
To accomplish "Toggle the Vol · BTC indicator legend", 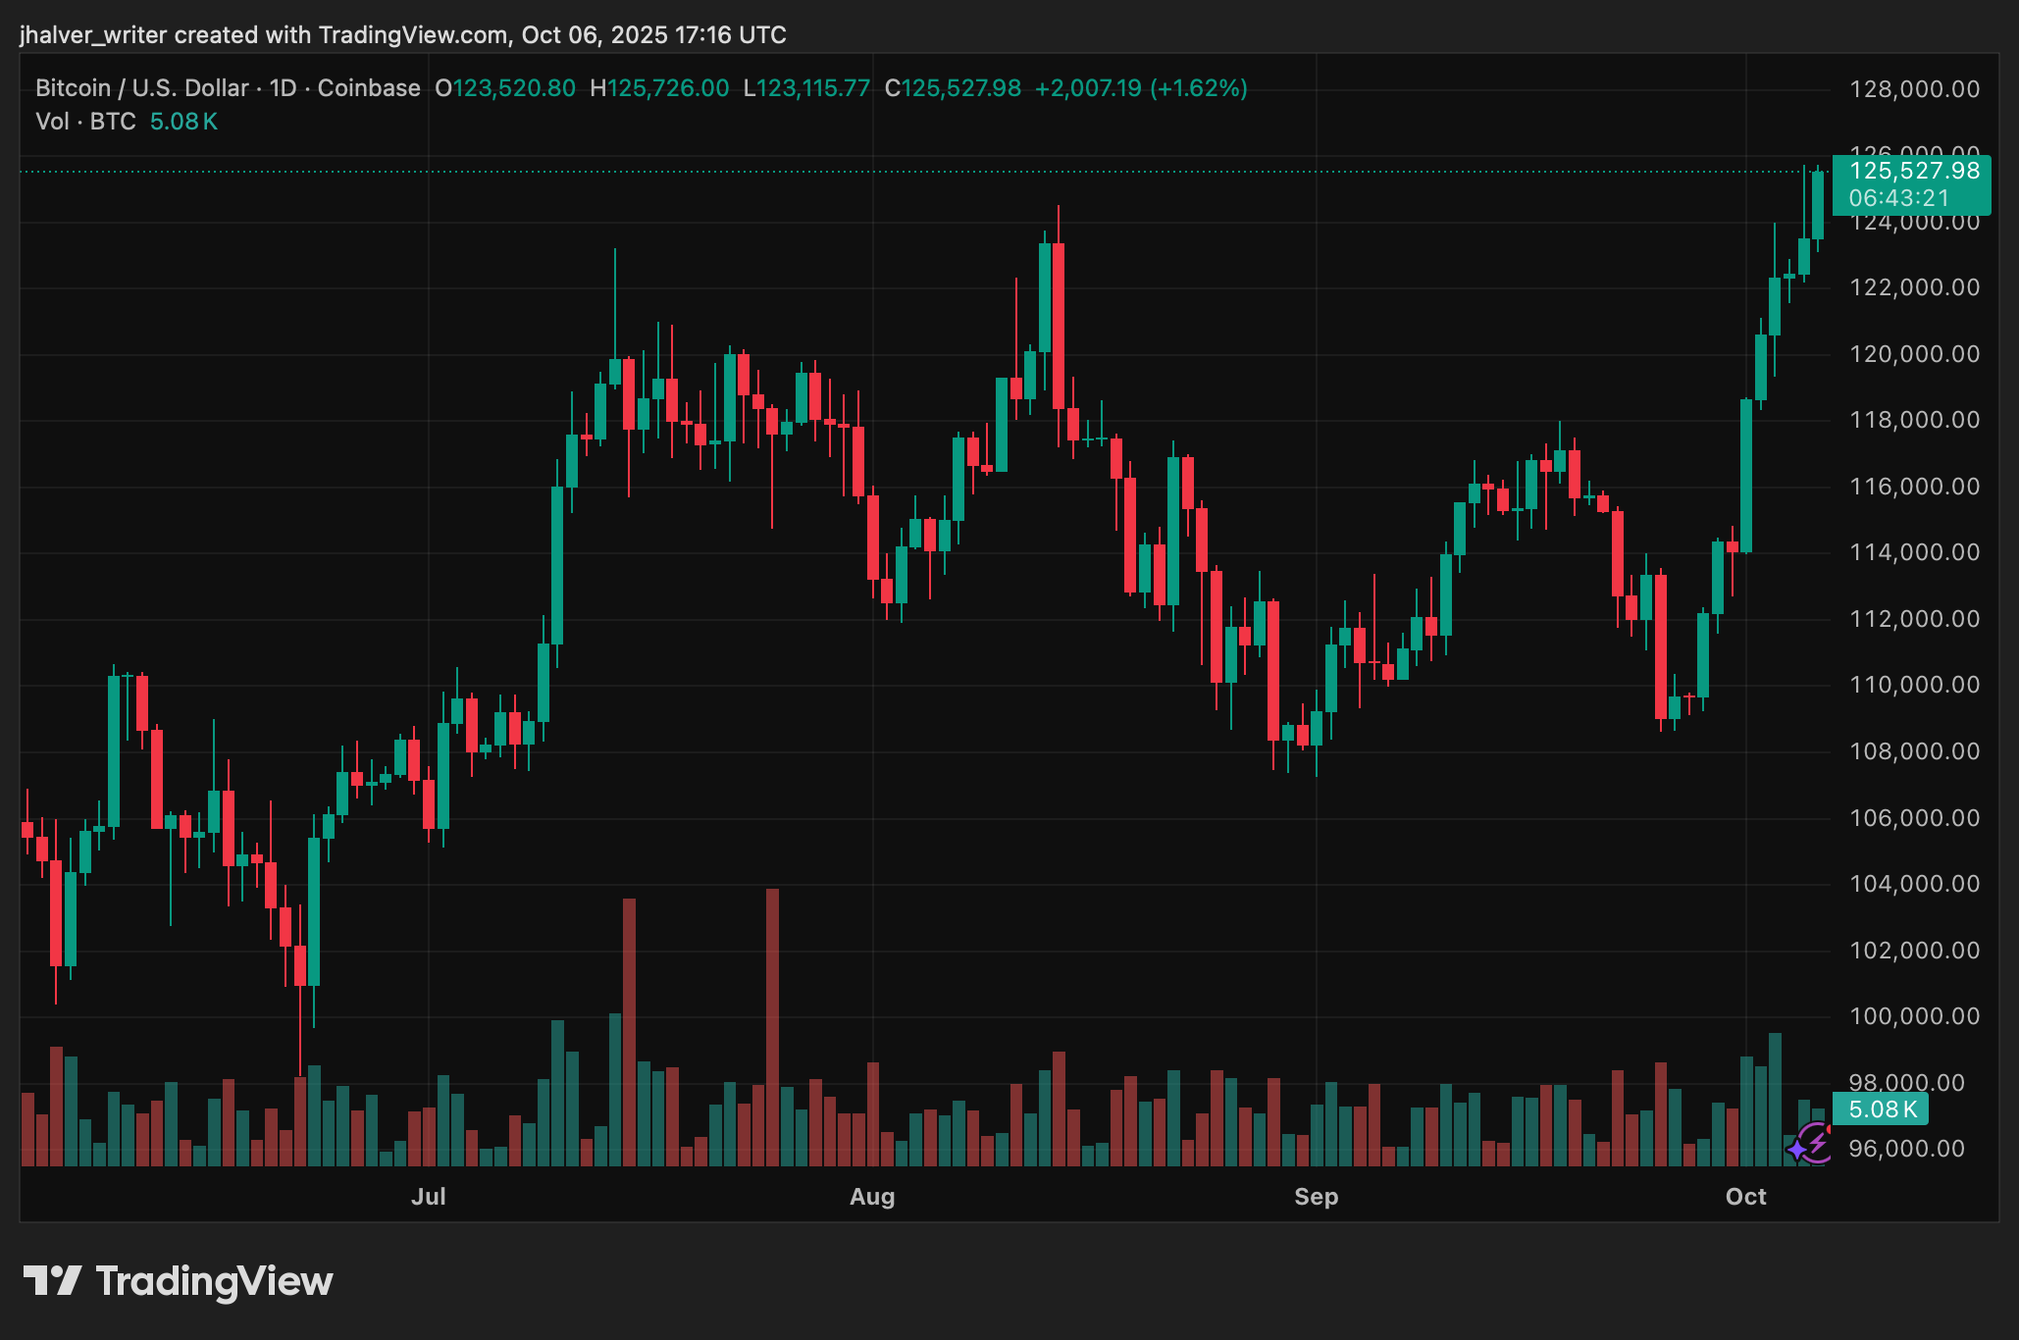I will tap(85, 121).
